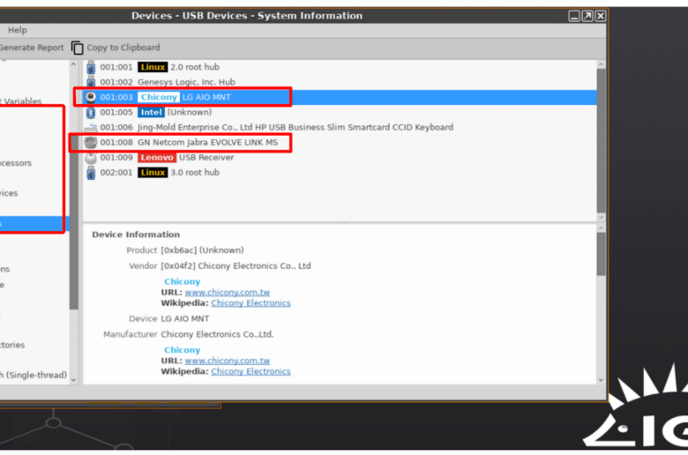Click the keyboard icon for 001:006 Jing-Mold
Screen dimensions: 688x455
91,128
